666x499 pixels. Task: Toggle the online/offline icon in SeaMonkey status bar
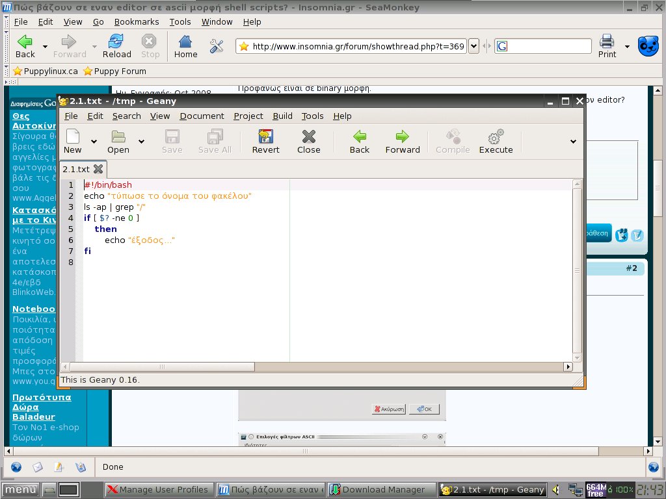pyautogui.click(x=654, y=467)
